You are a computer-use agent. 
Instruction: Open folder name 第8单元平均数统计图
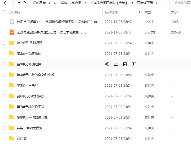32,117
